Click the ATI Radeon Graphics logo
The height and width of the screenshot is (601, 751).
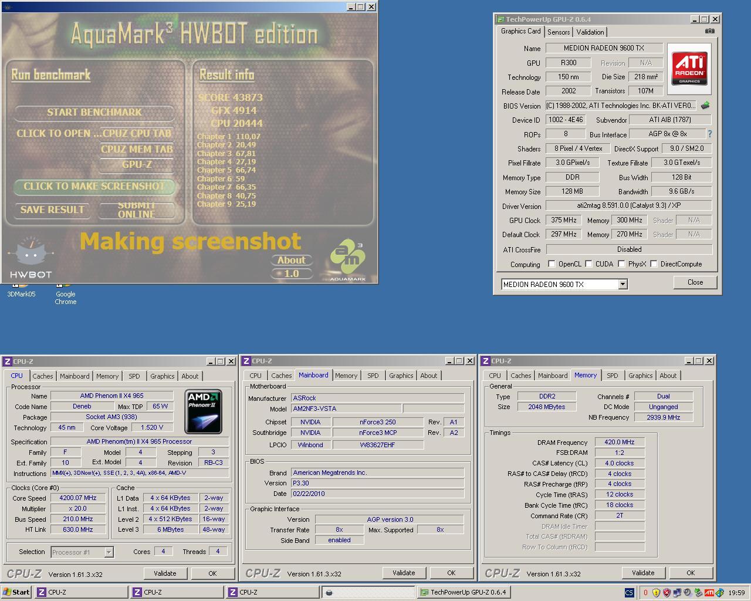(689, 68)
